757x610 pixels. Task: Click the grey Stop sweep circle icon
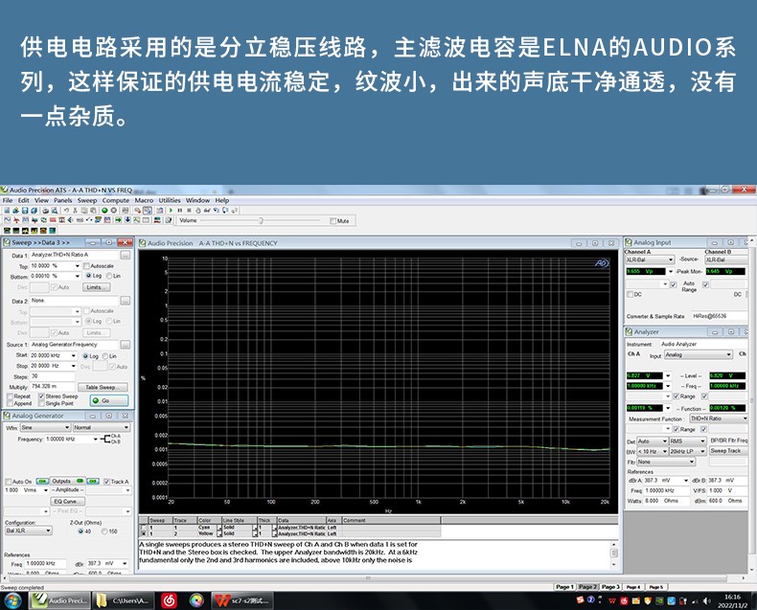(x=114, y=211)
